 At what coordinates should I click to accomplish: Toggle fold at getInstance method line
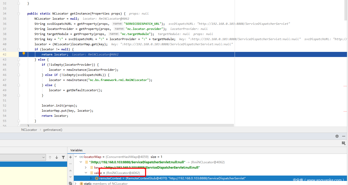(x=19, y=14)
